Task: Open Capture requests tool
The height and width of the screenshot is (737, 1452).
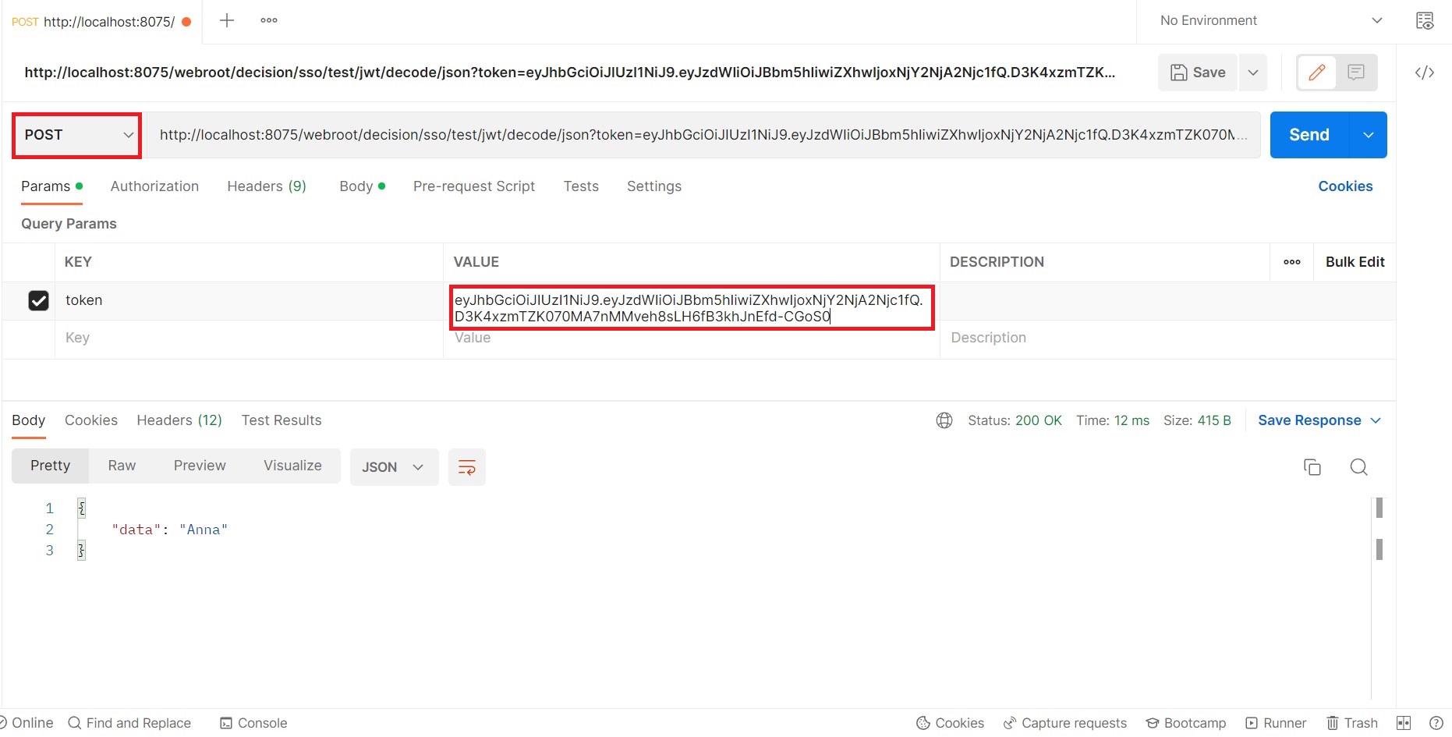Action: point(1065,723)
